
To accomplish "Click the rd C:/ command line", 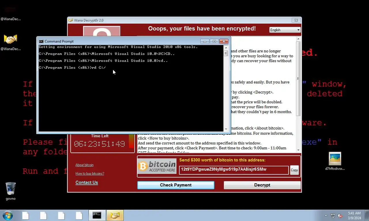I will pyautogui.click(x=72, y=68).
